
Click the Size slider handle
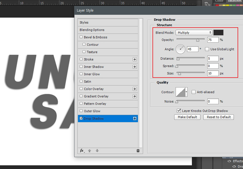coord(179,74)
